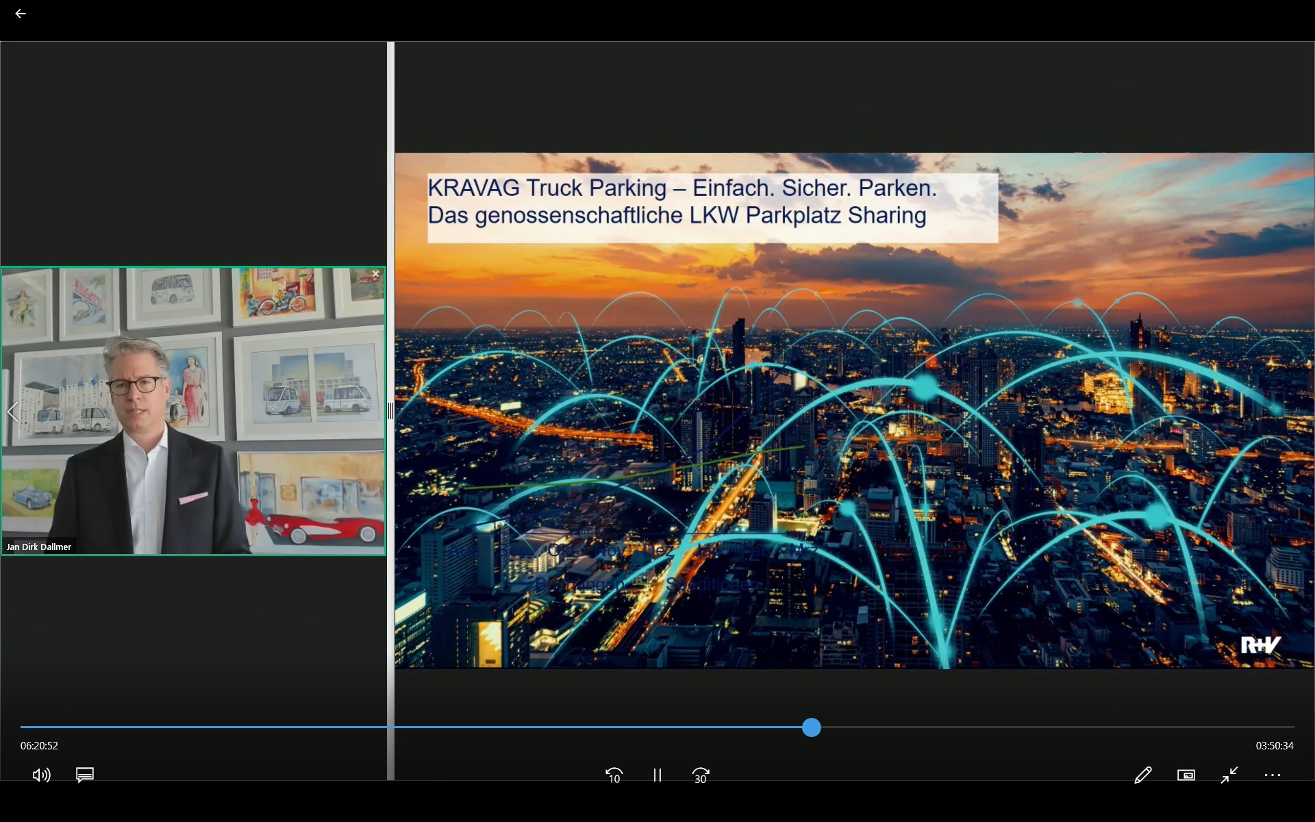Close the Jan Dirk Dallmer webcam panel
Image resolution: width=1315 pixels, height=822 pixels.
375,274
